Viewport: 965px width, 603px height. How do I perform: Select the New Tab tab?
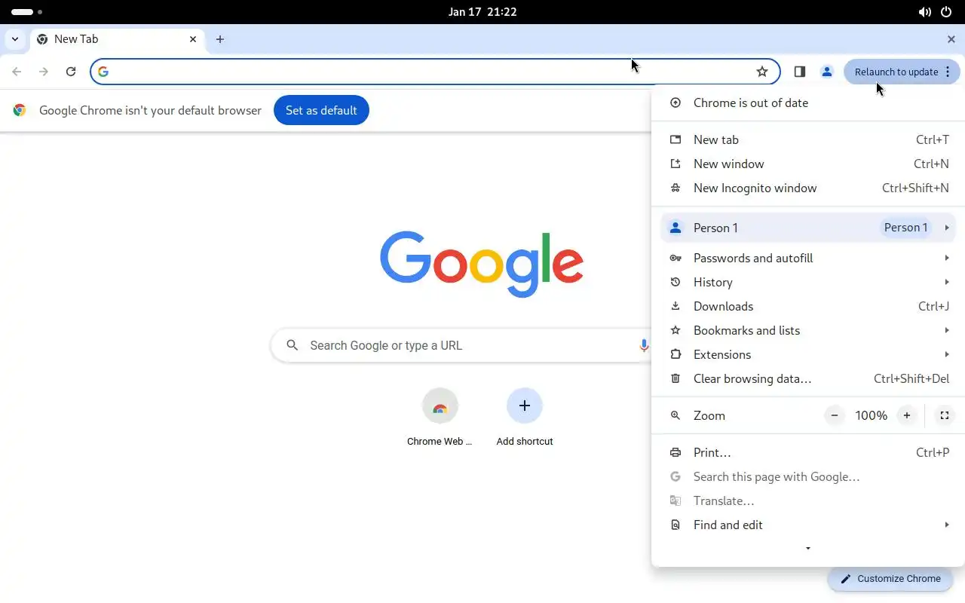[x=117, y=39]
